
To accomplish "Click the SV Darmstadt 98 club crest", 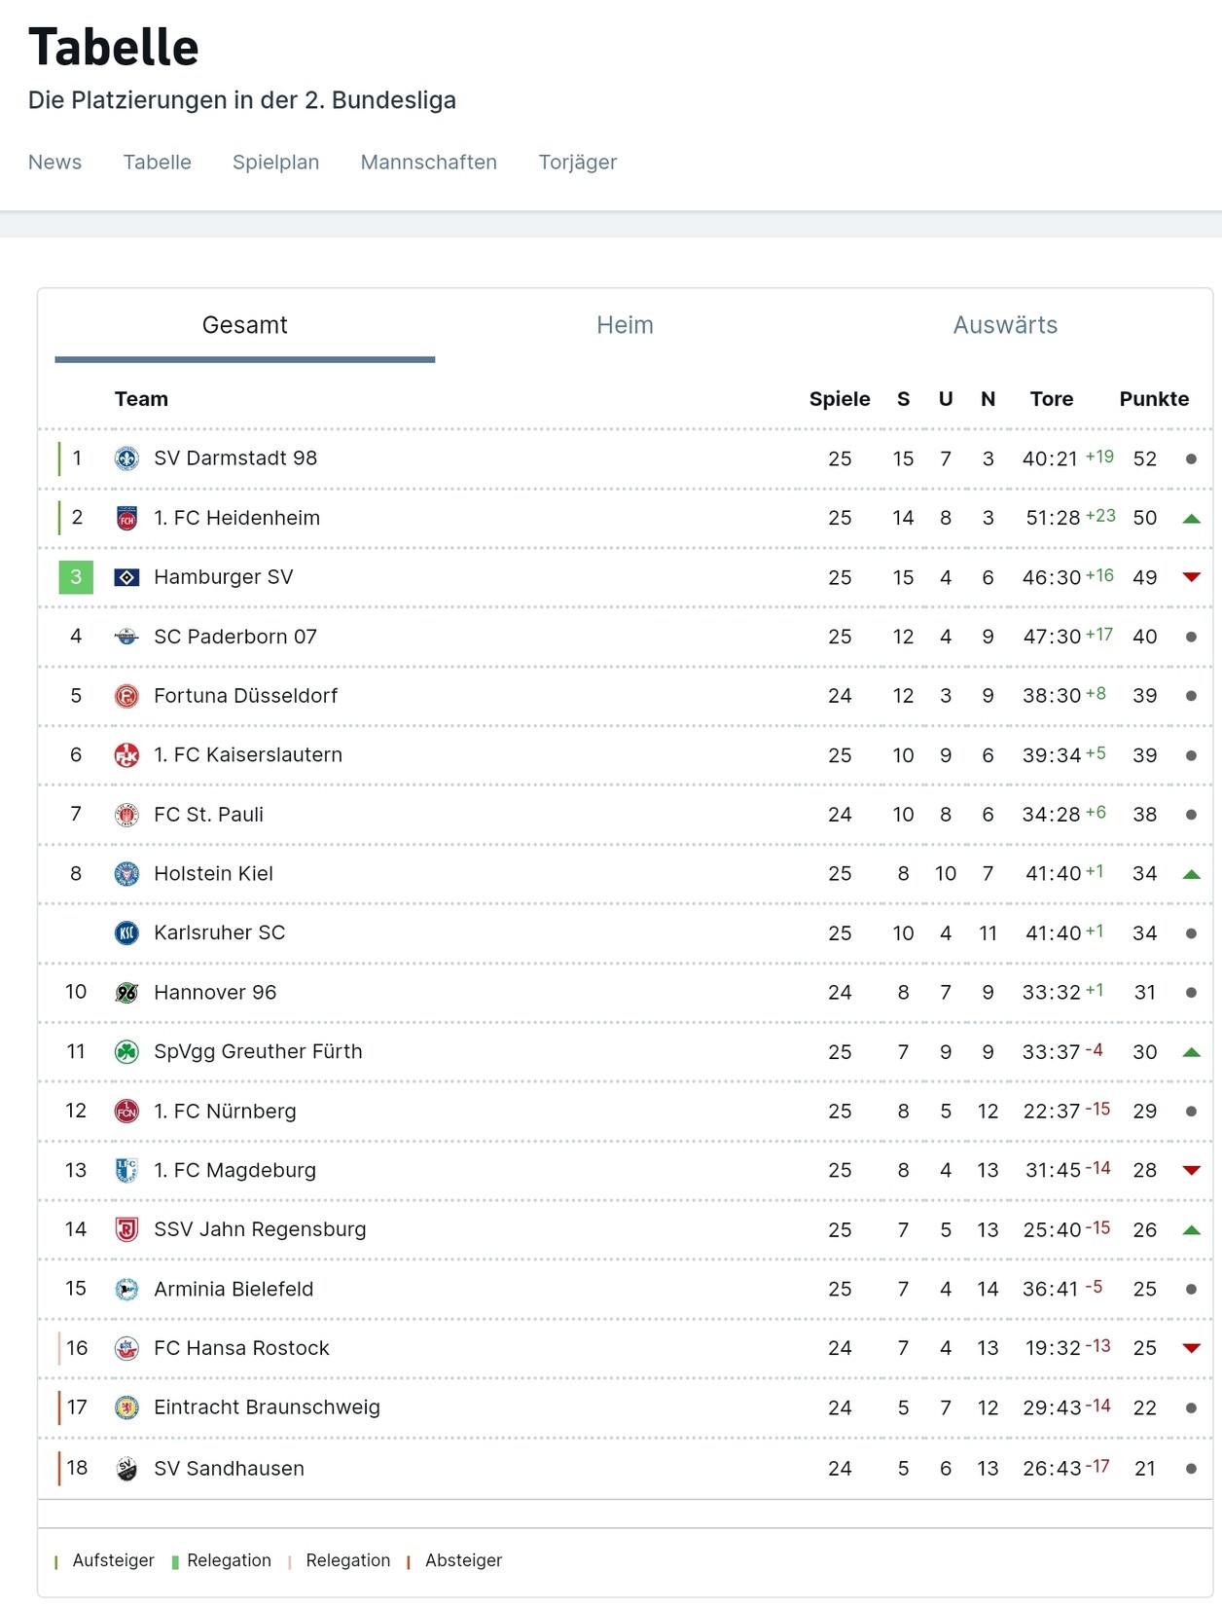I will coord(126,458).
